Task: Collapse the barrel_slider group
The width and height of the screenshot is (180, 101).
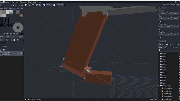Action: click(159, 86)
